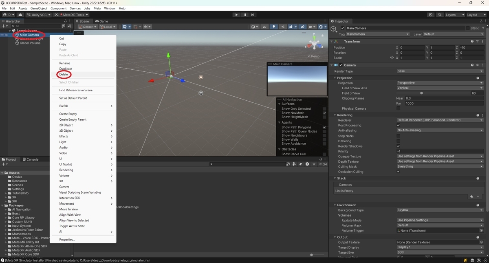Toggle Post Processing checkbox
Screen dimensions: 489x263
399,125
